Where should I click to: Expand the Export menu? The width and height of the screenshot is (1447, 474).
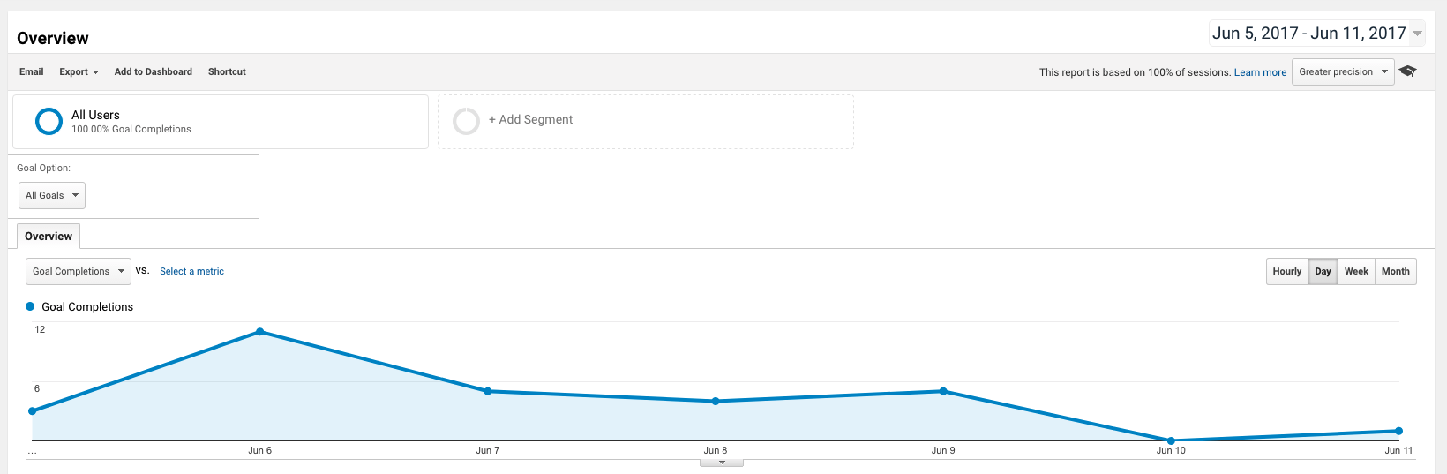pyautogui.click(x=79, y=71)
